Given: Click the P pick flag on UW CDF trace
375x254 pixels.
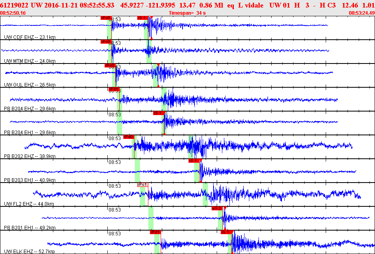Looking at the screenshot, I should point(106,18).
